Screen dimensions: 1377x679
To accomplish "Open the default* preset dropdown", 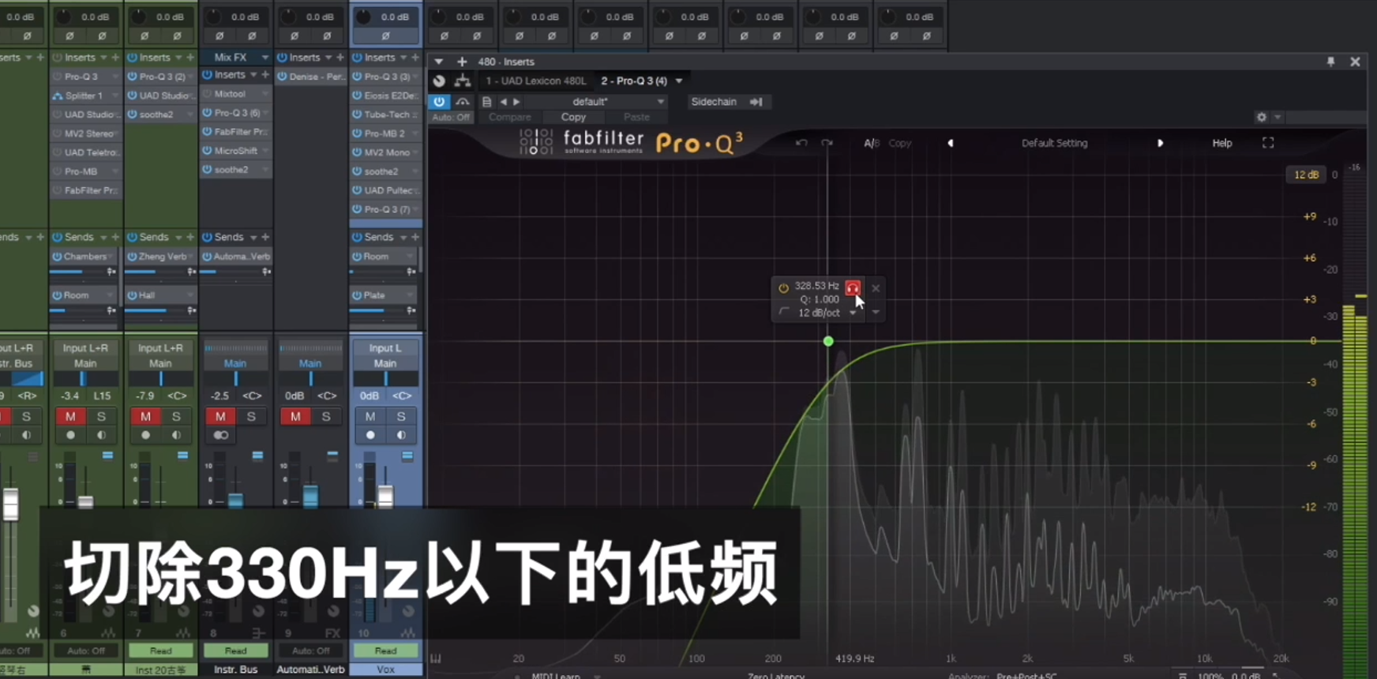I will (x=660, y=102).
